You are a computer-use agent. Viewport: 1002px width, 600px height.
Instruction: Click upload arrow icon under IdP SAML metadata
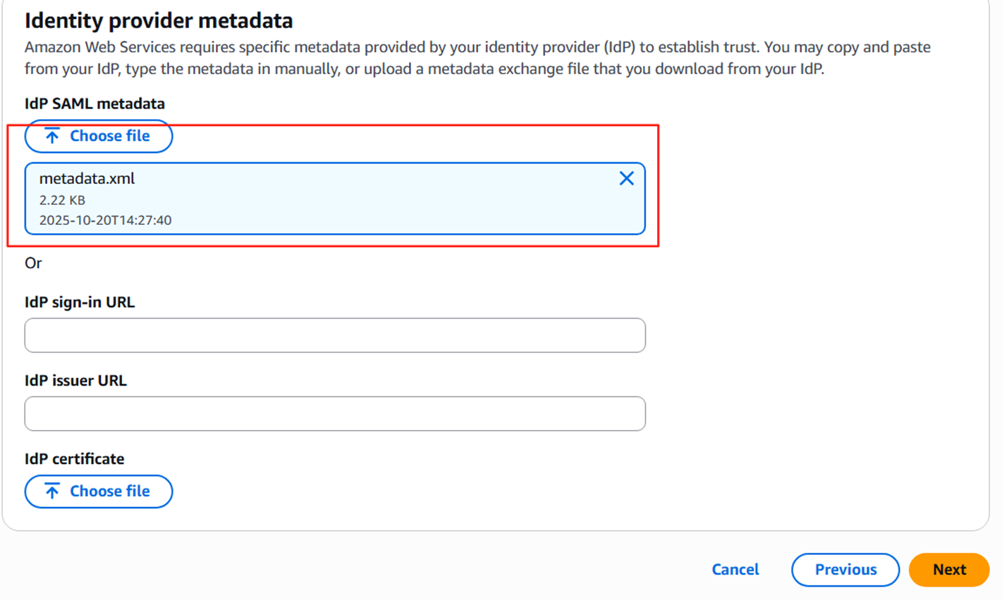pyautogui.click(x=52, y=136)
